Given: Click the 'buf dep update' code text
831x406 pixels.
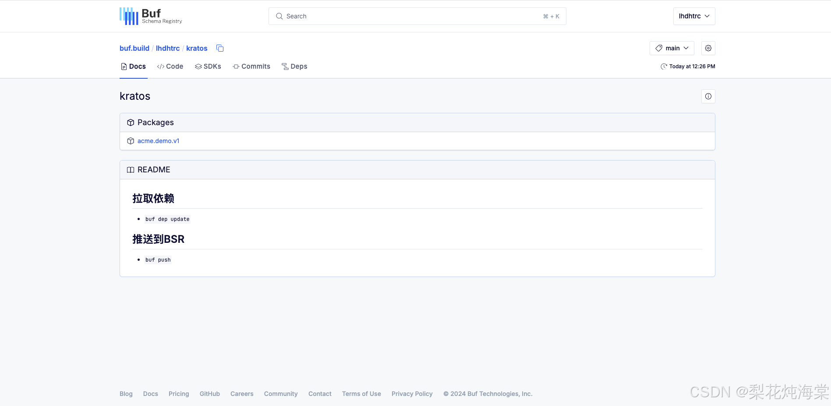Looking at the screenshot, I should (x=167, y=219).
